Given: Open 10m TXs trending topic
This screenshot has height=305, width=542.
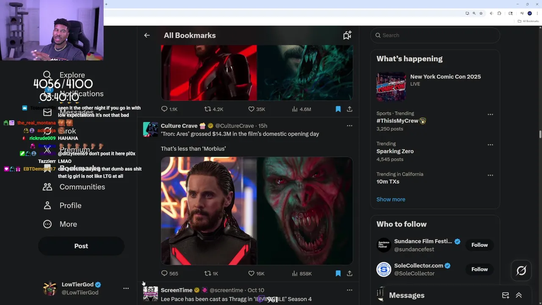Looking at the screenshot, I should pyautogui.click(x=388, y=182).
